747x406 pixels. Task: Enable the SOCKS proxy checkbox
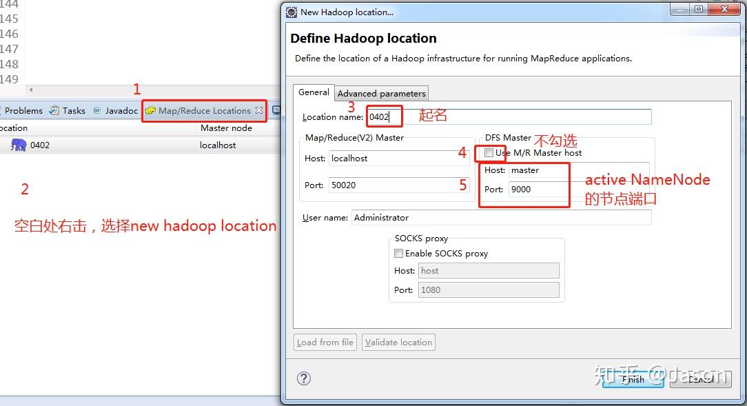[x=398, y=253]
